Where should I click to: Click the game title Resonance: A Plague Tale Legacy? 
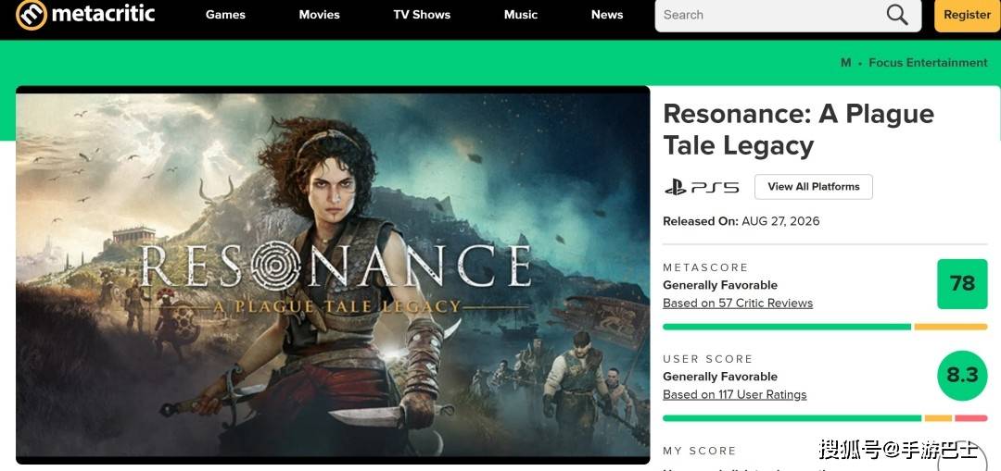tap(798, 130)
